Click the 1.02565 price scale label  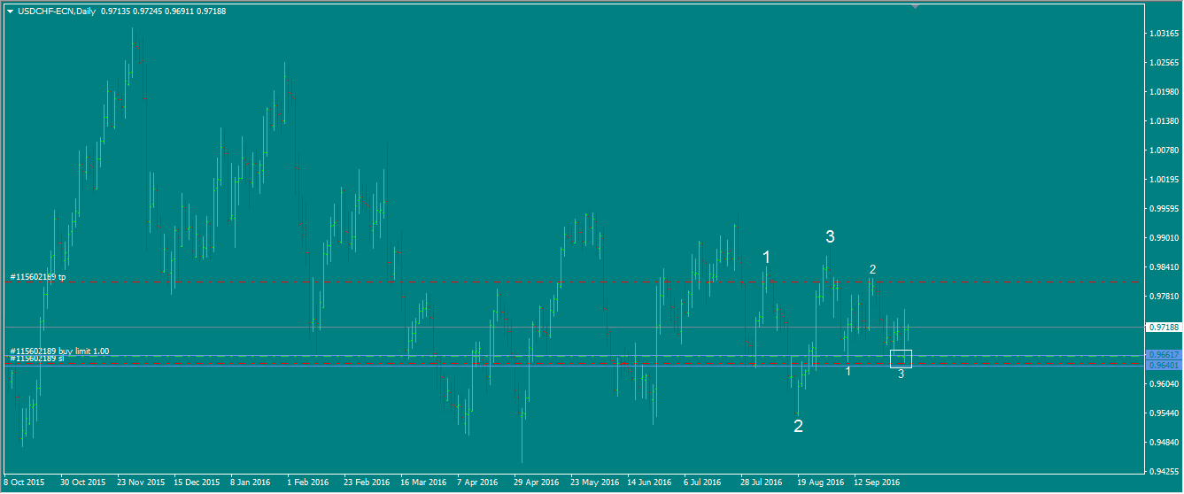1164,63
